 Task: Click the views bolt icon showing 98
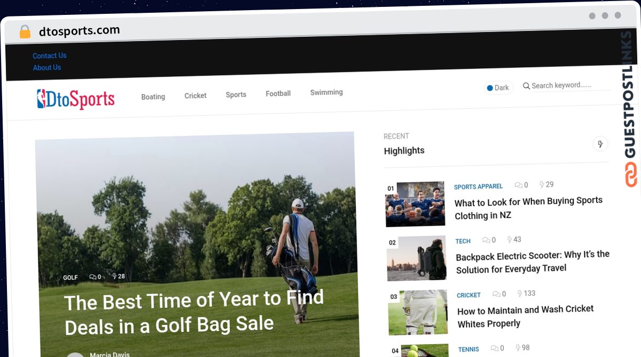518,348
